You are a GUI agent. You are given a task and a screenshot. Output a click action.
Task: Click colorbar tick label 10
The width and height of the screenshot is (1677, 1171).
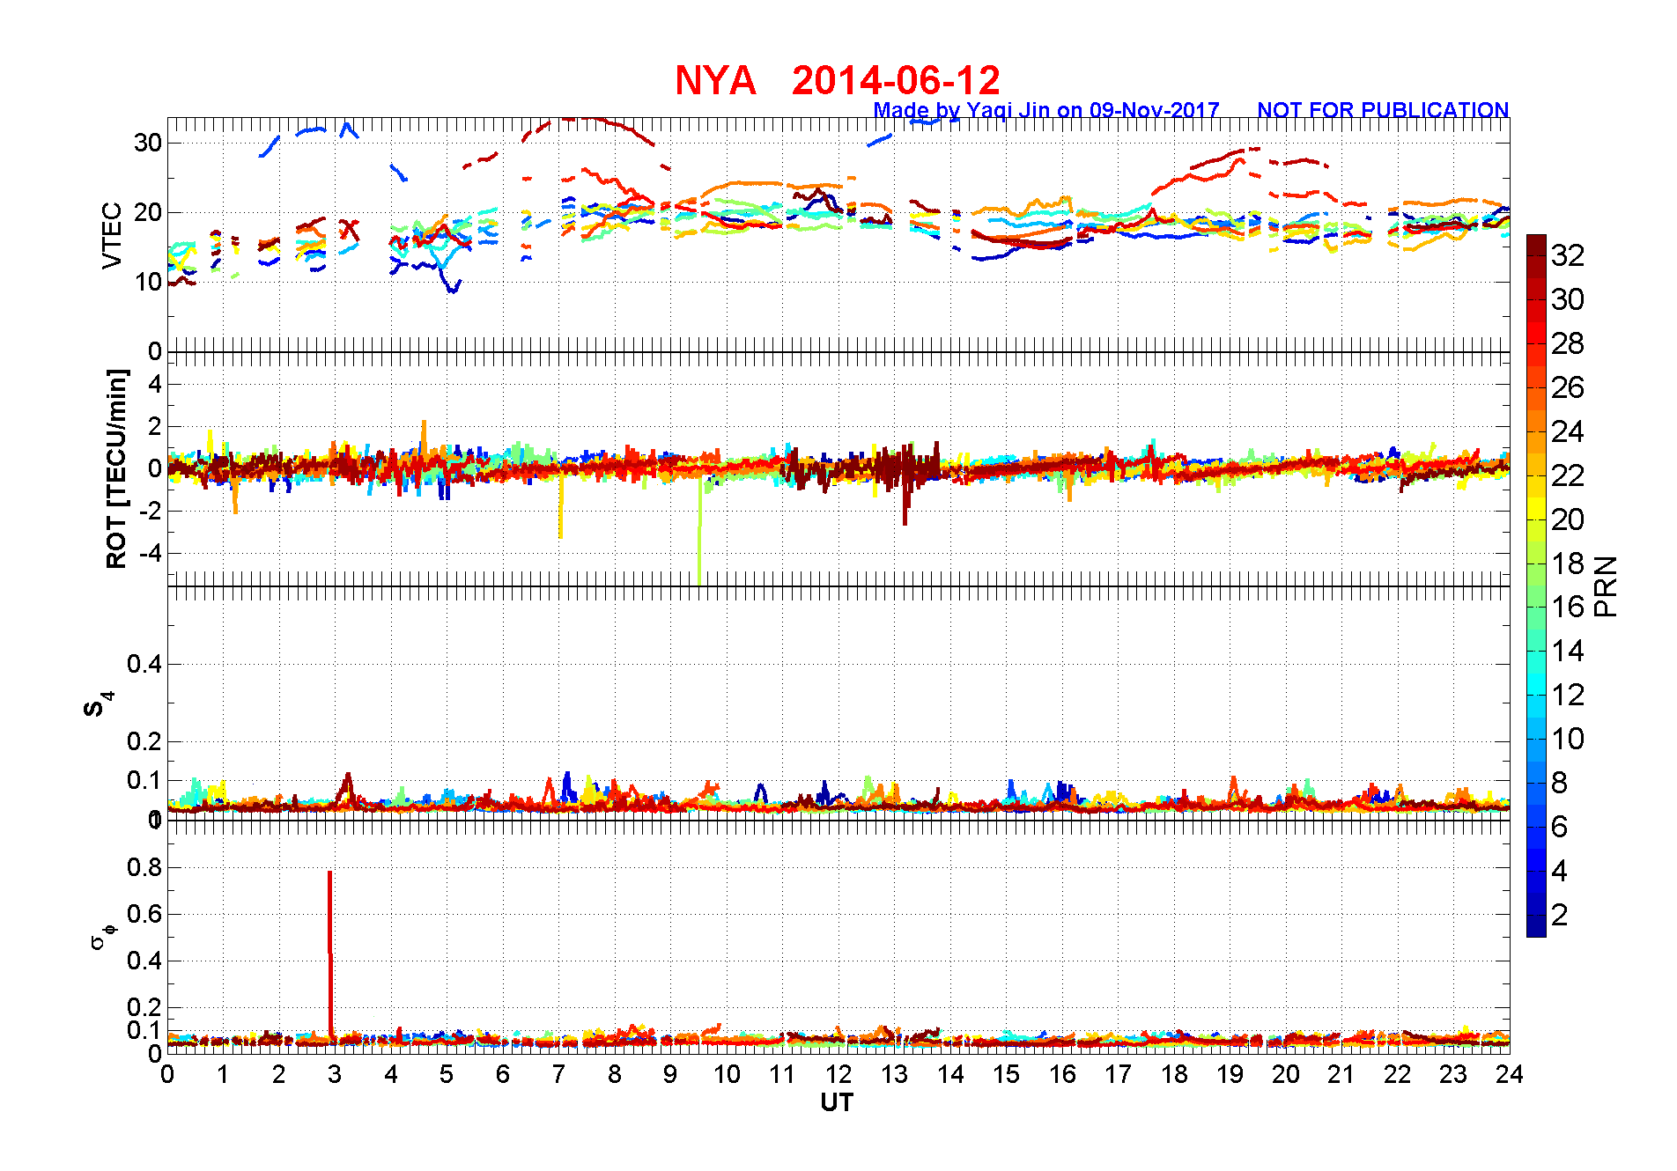[1568, 739]
